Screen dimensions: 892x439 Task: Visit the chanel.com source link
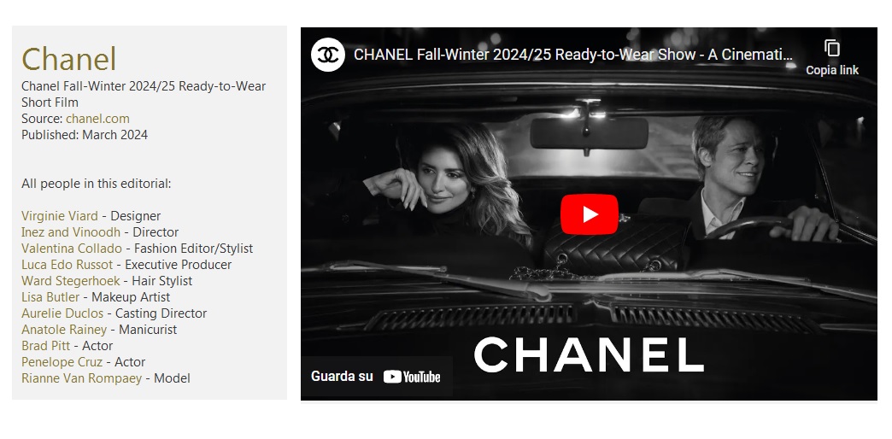coord(98,119)
